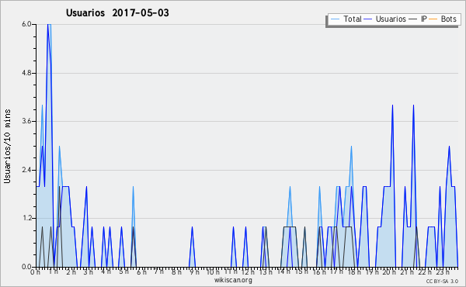
Task: Click the Usuarios legend entry
Action: (x=385, y=19)
